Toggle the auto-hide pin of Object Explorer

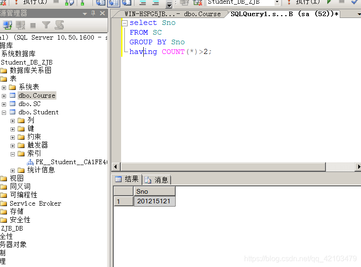coord(93,13)
